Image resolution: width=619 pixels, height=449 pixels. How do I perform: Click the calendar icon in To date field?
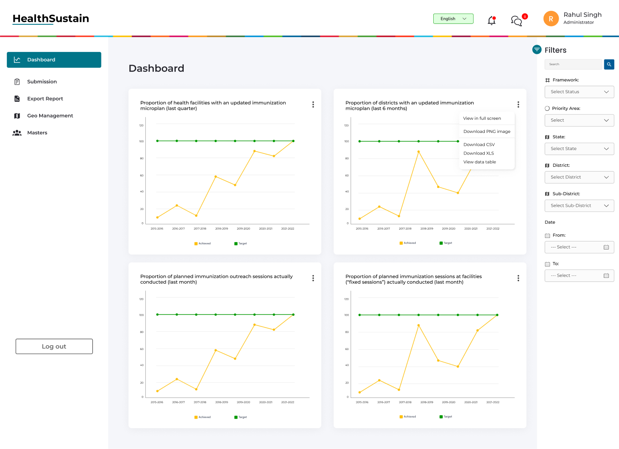606,275
